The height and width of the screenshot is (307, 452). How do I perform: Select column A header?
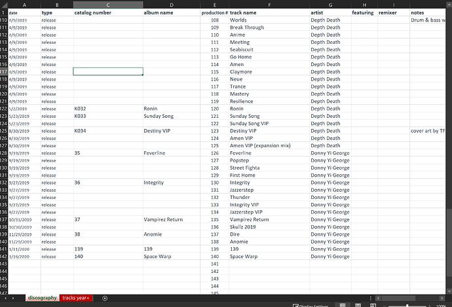24,5
